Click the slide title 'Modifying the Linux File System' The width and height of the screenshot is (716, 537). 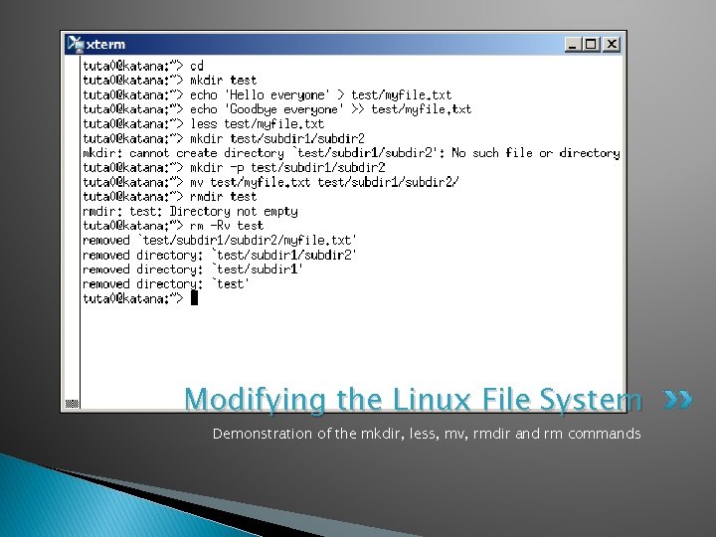point(414,400)
